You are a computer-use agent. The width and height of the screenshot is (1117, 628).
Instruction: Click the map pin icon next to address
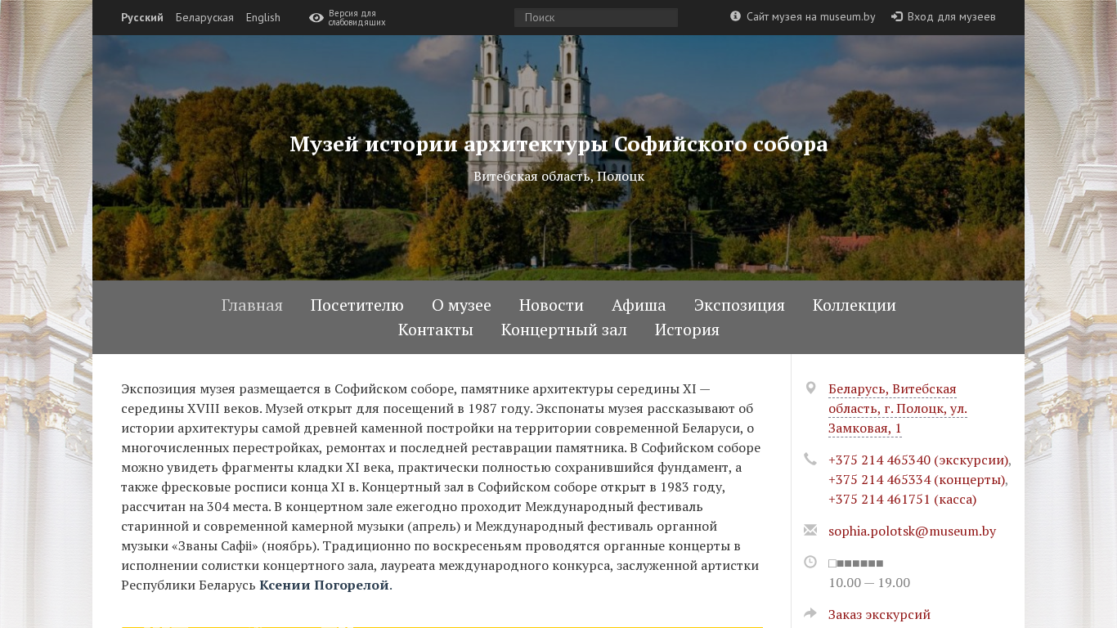click(810, 388)
